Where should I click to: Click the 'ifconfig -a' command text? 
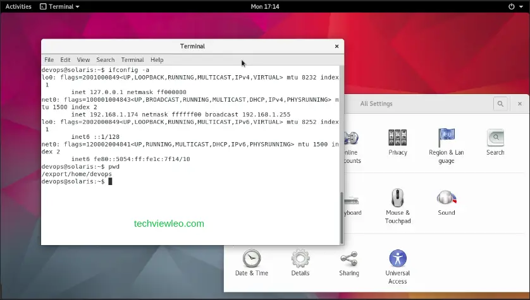(129, 70)
